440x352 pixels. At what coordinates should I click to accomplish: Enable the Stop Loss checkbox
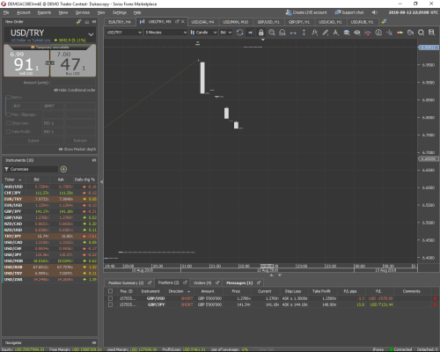point(9,123)
